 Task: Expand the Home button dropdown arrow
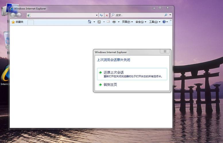pyautogui.click(x=94, y=22)
